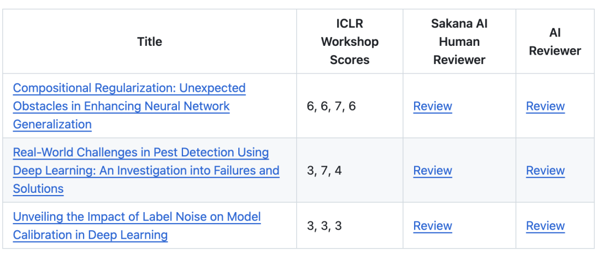Viewport: 597px width, 253px height.
Task: Click the "3, 3, 3" scores text
Action: [324, 226]
